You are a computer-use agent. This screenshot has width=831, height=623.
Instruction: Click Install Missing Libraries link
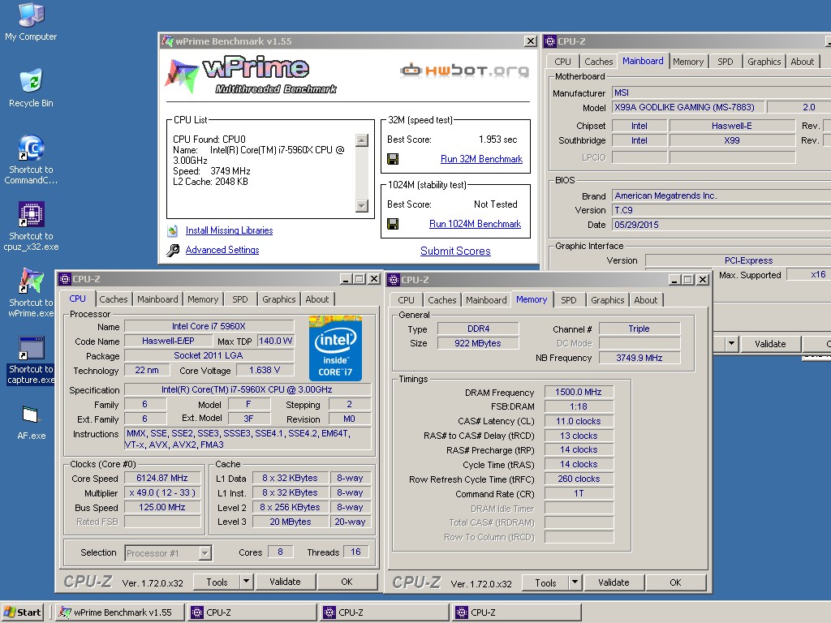tap(229, 230)
